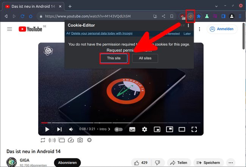Open a new browser tab

[70, 6]
